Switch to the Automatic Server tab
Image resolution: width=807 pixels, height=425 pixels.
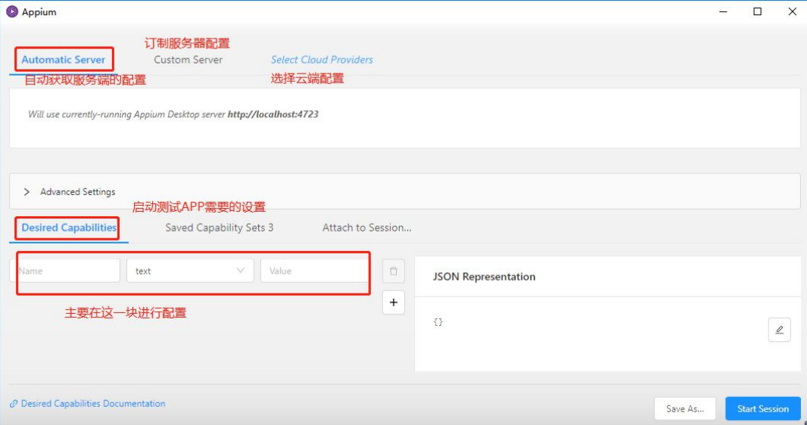click(64, 60)
